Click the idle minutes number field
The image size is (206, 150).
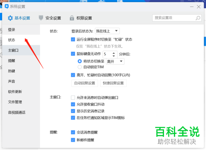tap(108, 55)
